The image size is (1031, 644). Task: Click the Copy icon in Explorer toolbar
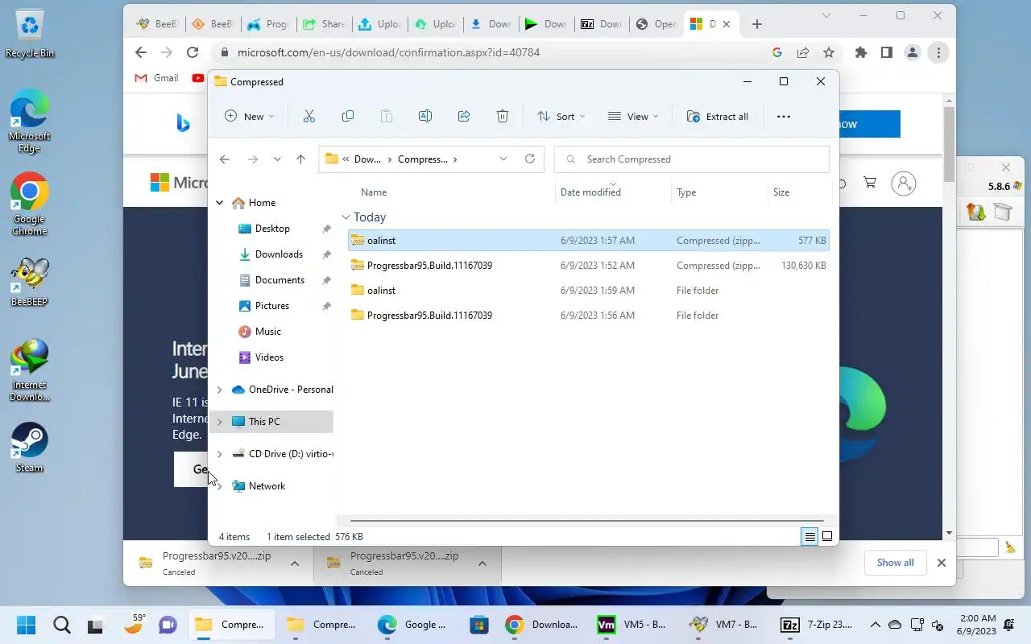[348, 117]
